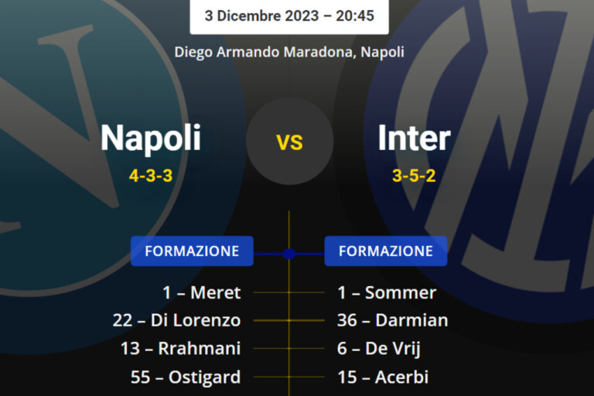Click the Napoli team name
Image resolution: width=594 pixels, height=396 pixels.
click(x=151, y=138)
